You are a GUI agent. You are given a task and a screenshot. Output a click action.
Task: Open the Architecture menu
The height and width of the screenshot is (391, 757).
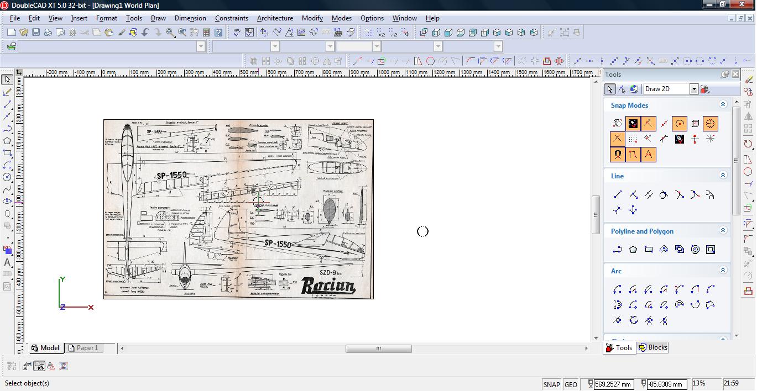point(275,18)
